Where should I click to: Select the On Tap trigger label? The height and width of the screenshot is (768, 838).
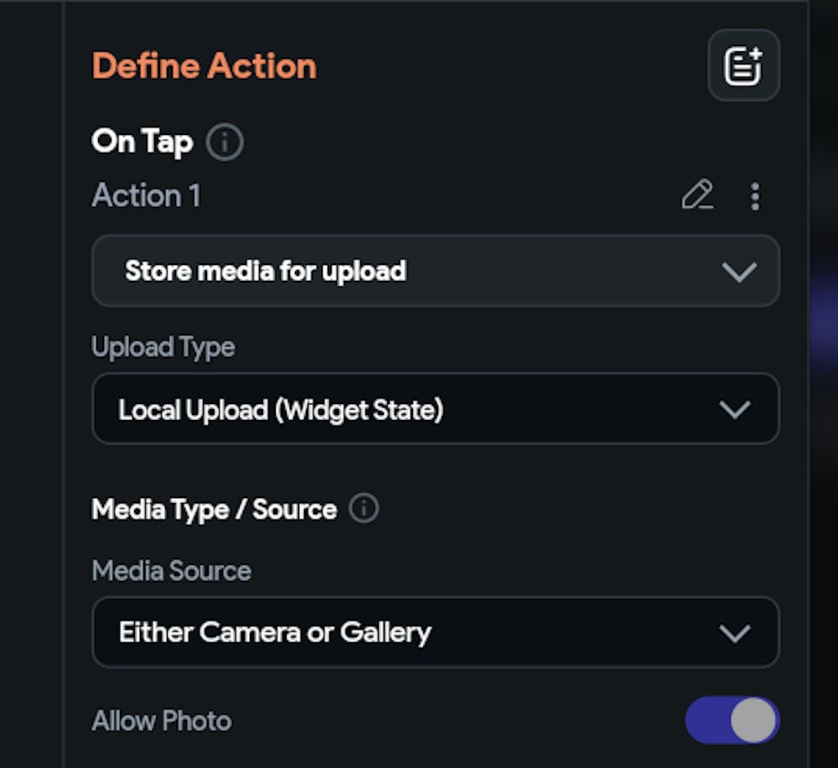coord(142,142)
